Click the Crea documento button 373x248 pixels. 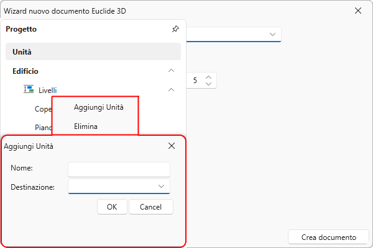pos(328,237)
